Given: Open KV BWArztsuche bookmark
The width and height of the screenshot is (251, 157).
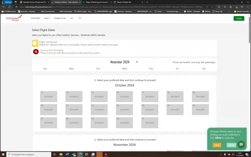Looking at the screenshot, I should coord(9,11).
